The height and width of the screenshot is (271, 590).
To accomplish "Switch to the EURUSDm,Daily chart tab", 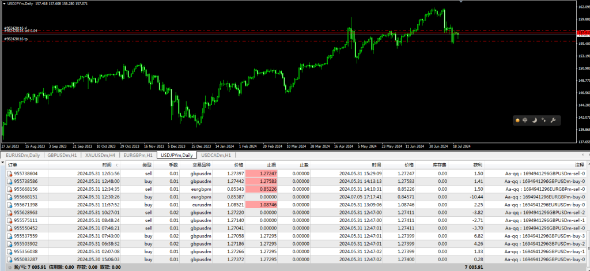I will tap(23, 155).
